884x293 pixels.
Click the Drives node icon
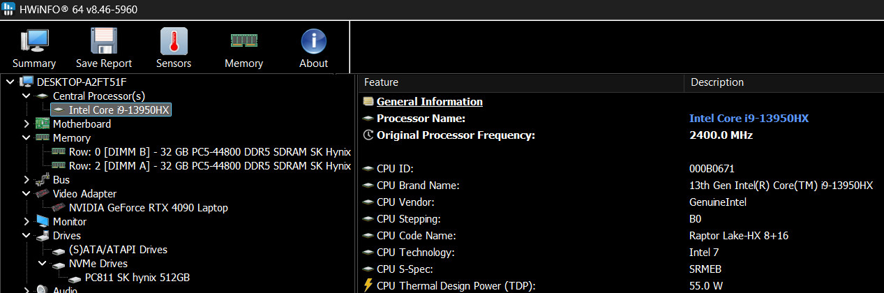click(42, 235)
